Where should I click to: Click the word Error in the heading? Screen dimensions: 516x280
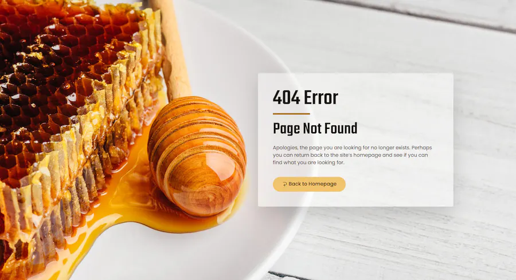[321, 97]
